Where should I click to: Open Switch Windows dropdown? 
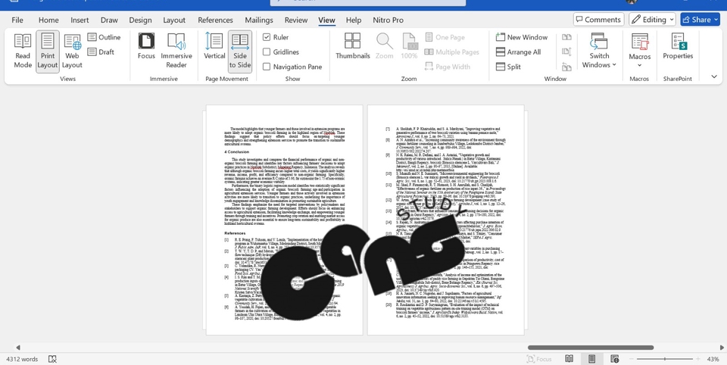tap(599, 51)
